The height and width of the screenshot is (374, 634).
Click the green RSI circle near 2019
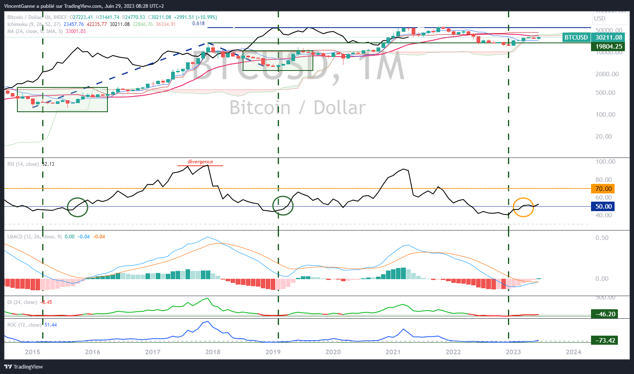tap(283, 205)
